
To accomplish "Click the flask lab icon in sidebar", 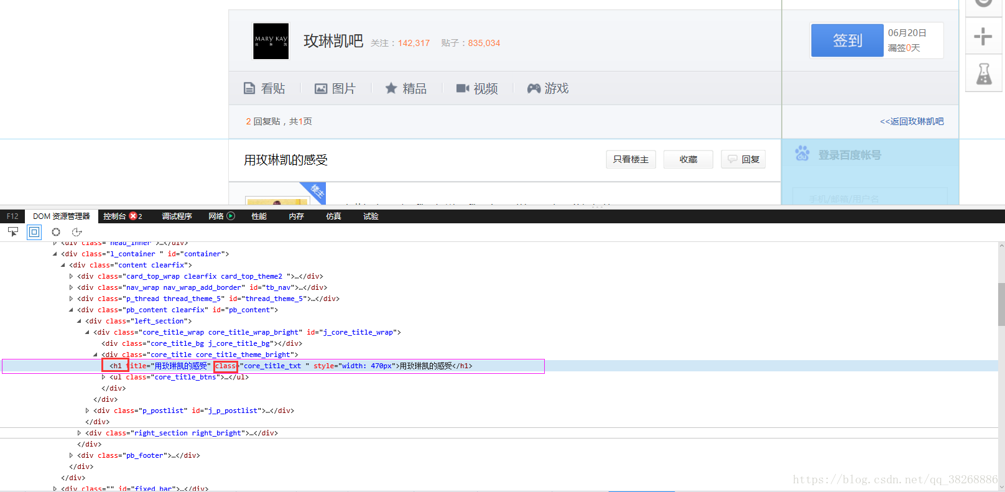I will tap(984, 74).
